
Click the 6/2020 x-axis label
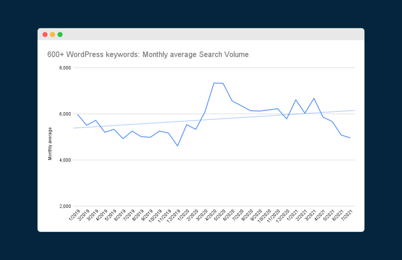click(x=229, y=215)
